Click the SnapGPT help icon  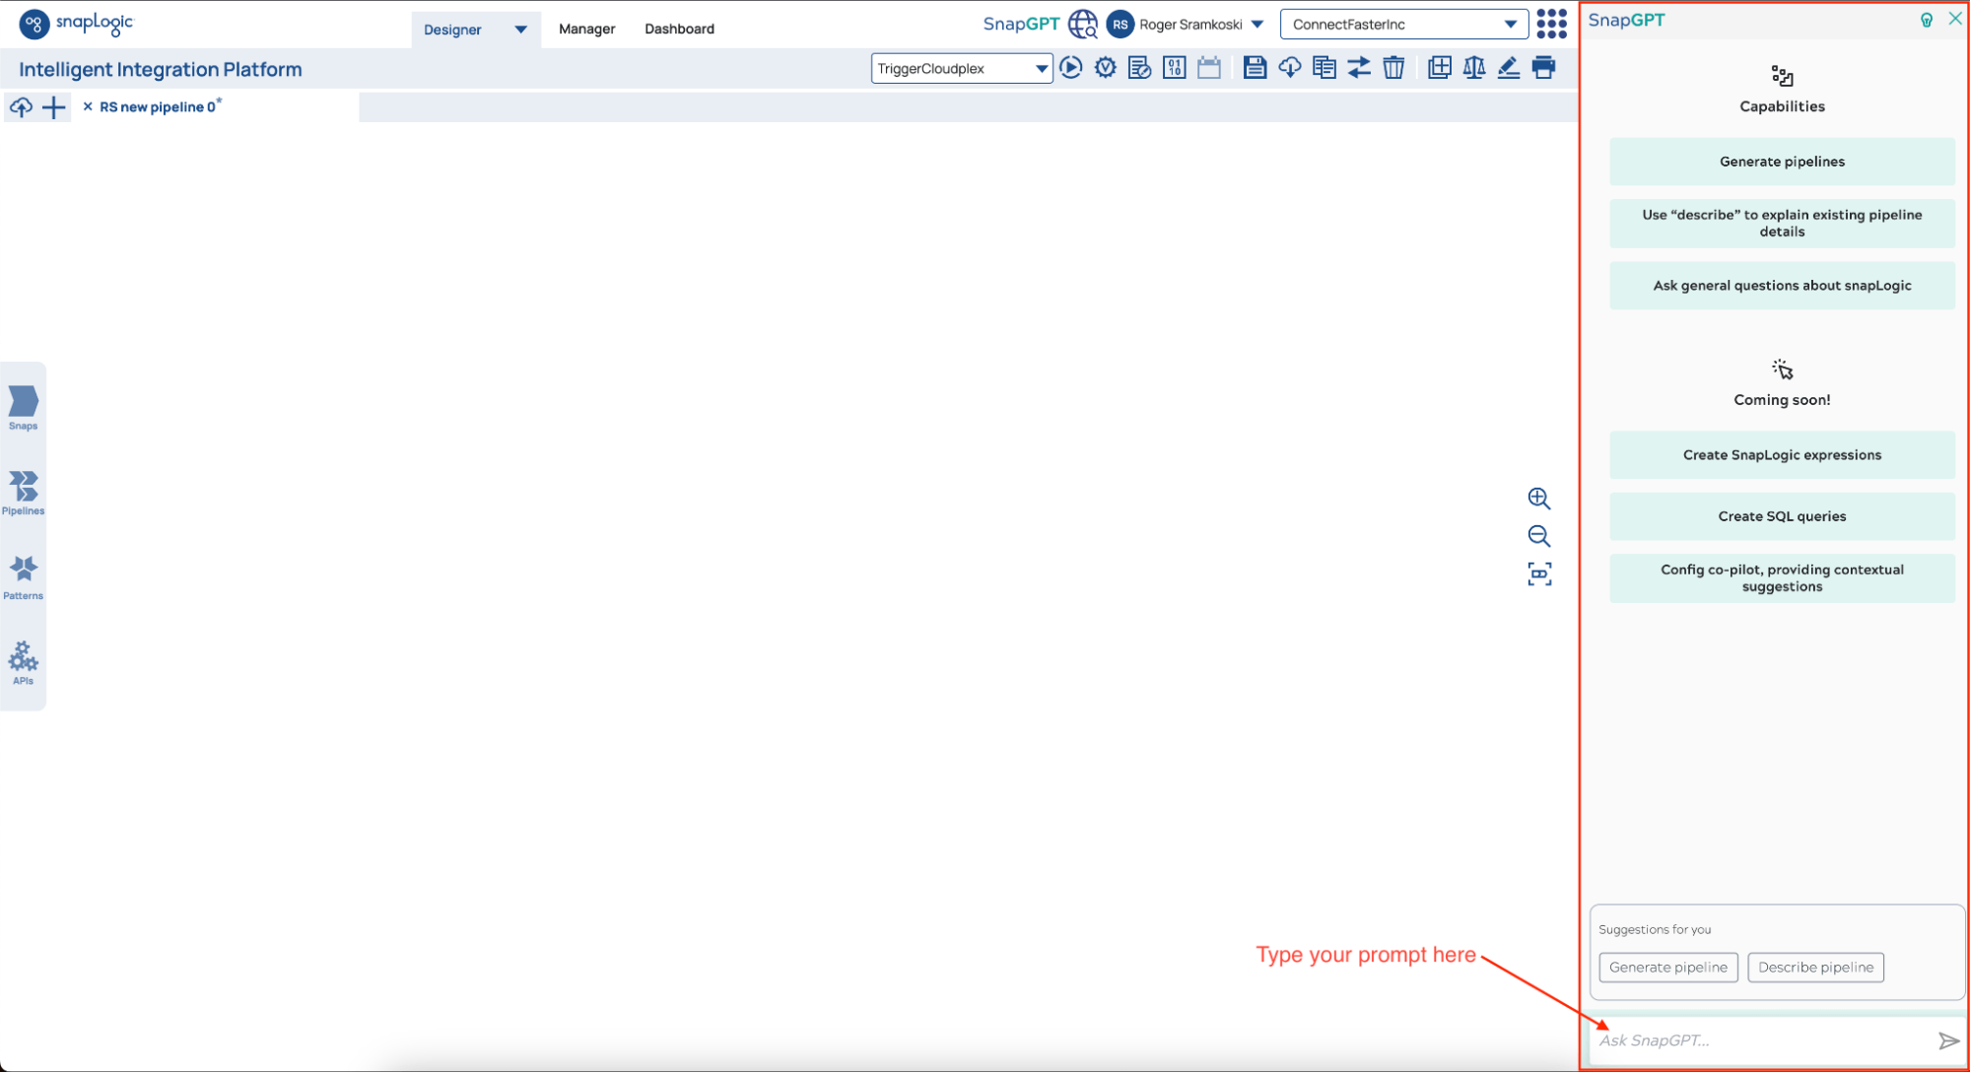[x=1928, y=19]
